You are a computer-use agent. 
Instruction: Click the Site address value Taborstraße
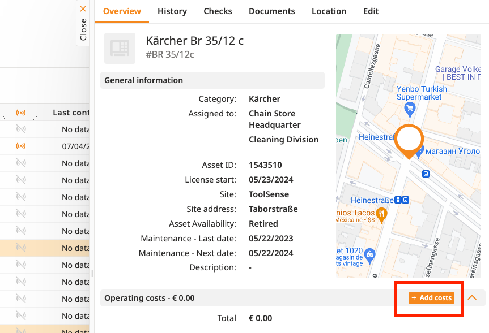pos(273,209)
